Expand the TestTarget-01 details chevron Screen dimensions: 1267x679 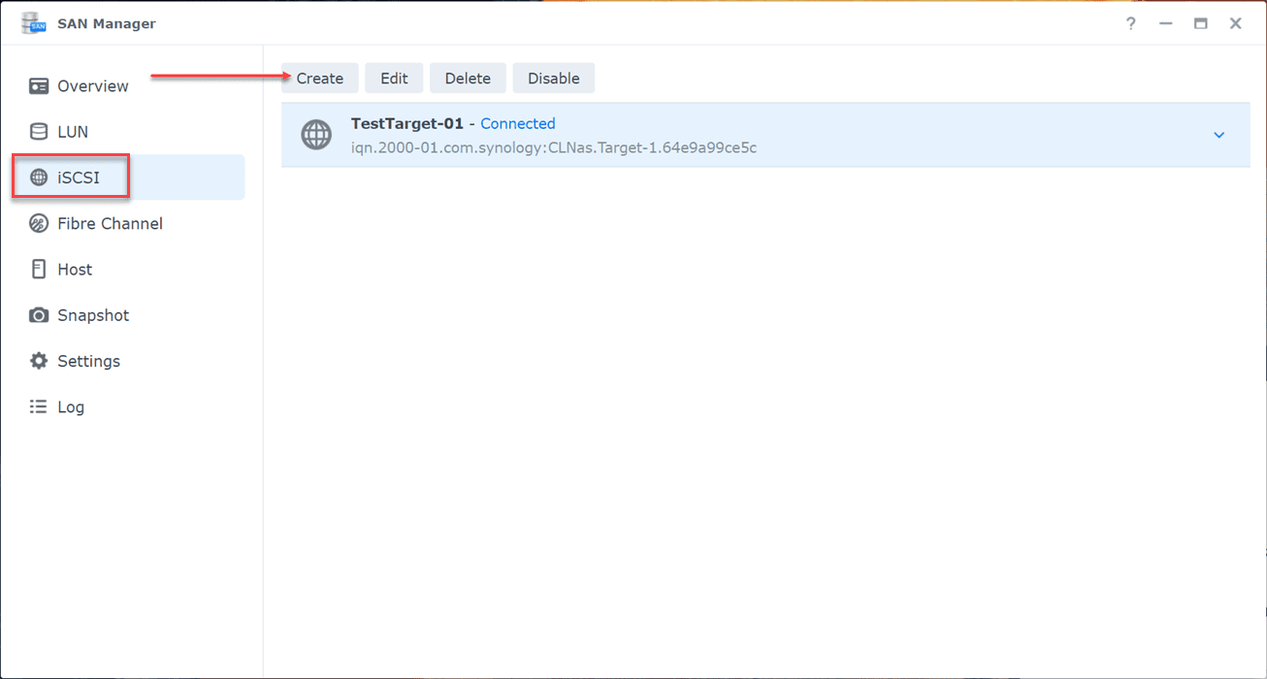click(x=1218, y=135)
